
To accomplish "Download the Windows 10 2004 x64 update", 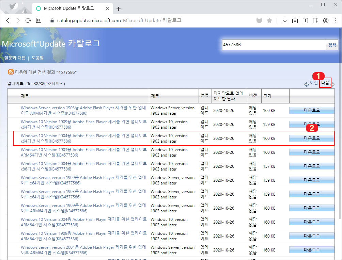I will (312, 138).
